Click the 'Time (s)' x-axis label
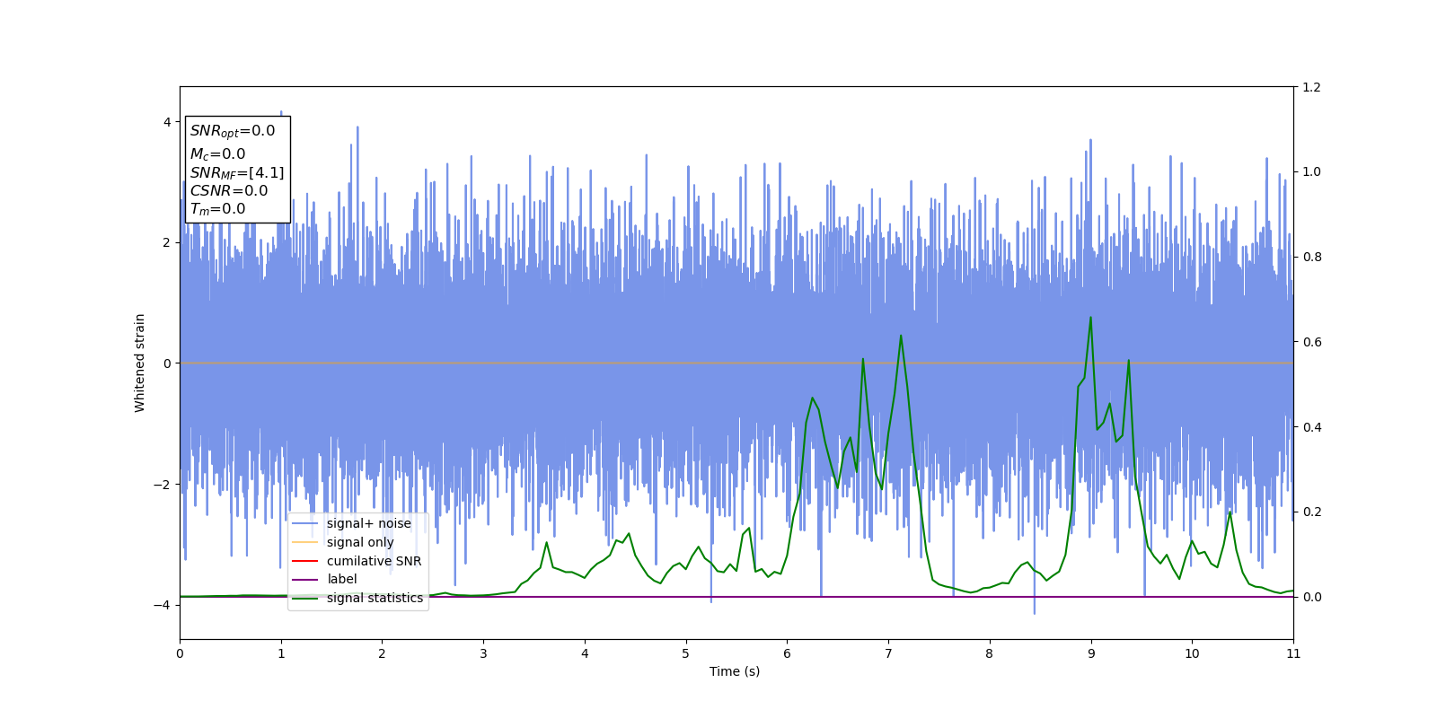1437x718 pixels. coord(735,671)
